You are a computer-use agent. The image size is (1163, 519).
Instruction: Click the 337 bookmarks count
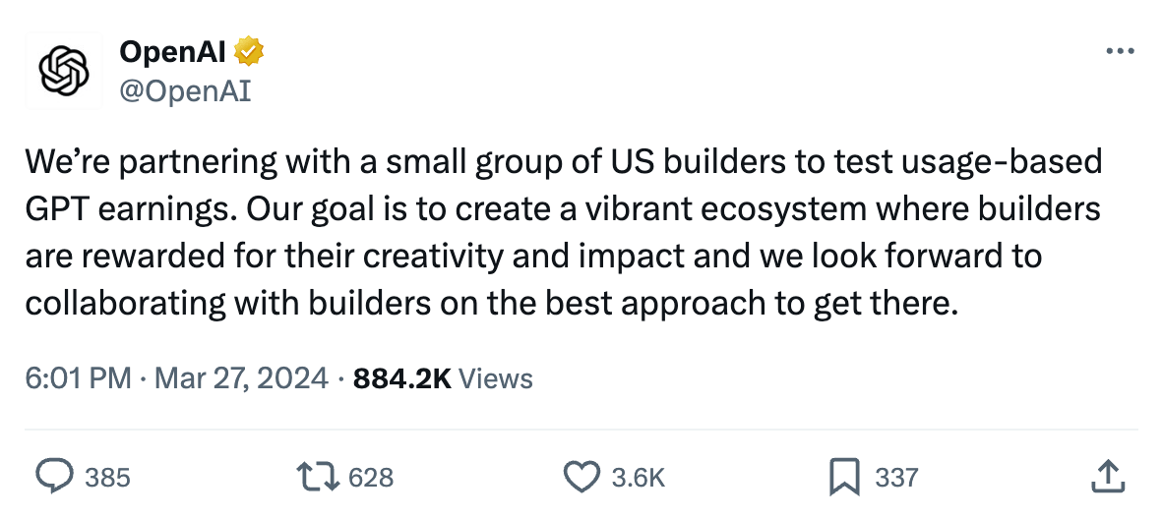896,478
